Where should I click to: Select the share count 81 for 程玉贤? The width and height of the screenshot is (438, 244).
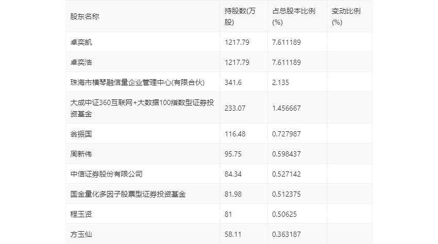click(228, 214)
